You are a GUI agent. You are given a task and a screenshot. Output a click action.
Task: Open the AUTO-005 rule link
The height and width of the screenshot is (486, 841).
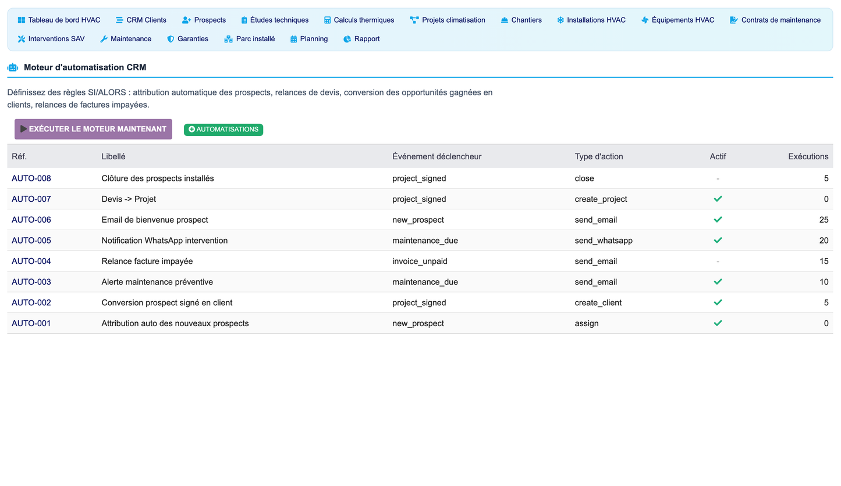(x=31, y=240)
